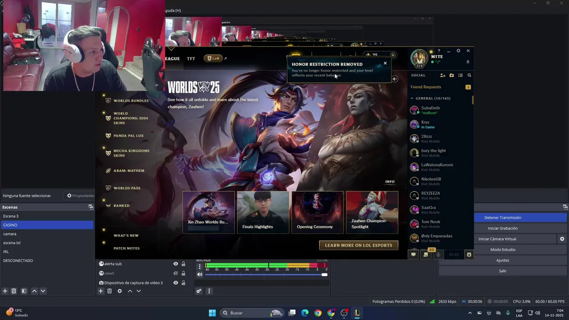Open League client settings gear
569x320 pixels.
point(458,51)
